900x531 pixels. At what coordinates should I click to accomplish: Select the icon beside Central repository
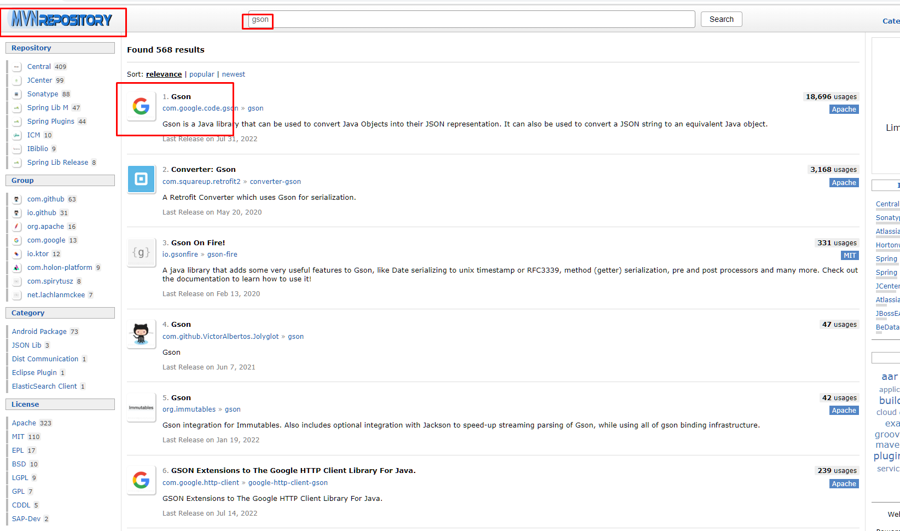tap(17, 67)
